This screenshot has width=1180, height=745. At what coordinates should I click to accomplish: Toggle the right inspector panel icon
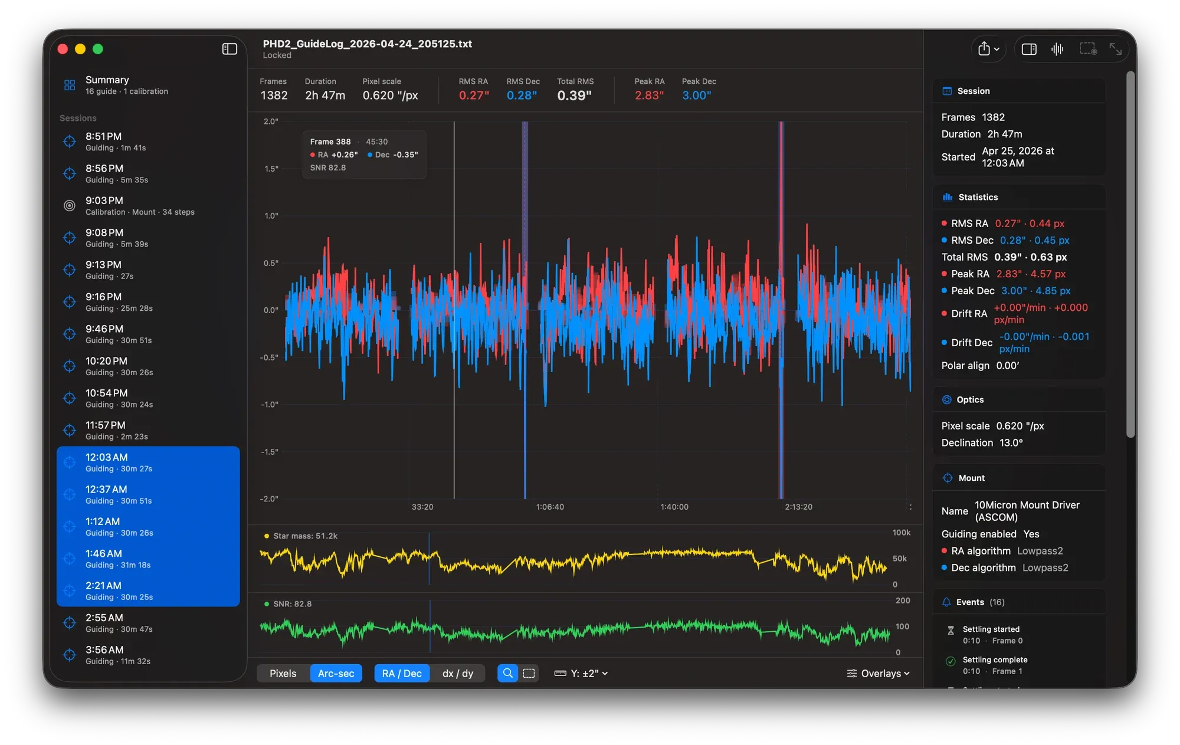click(x=1029, y=49)
